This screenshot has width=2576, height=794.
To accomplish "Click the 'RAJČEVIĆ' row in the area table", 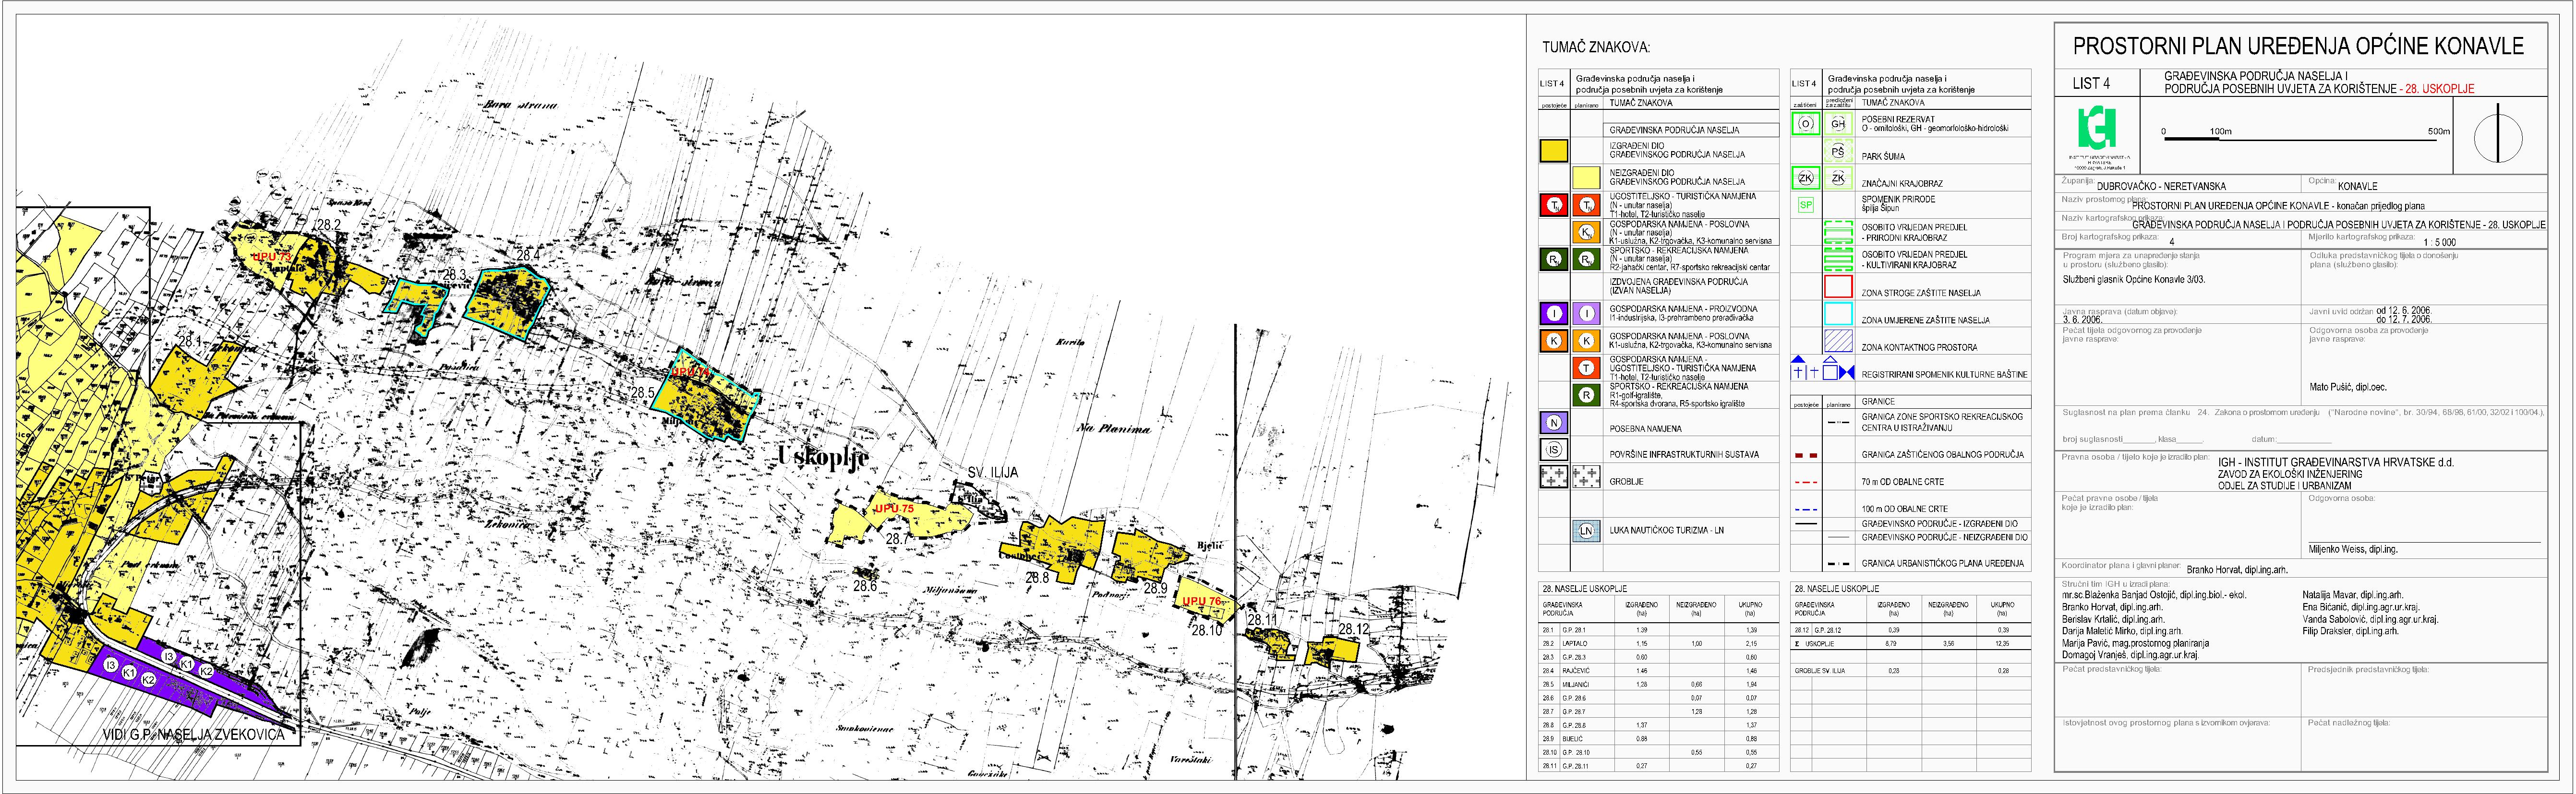I will coord(1658,670).
